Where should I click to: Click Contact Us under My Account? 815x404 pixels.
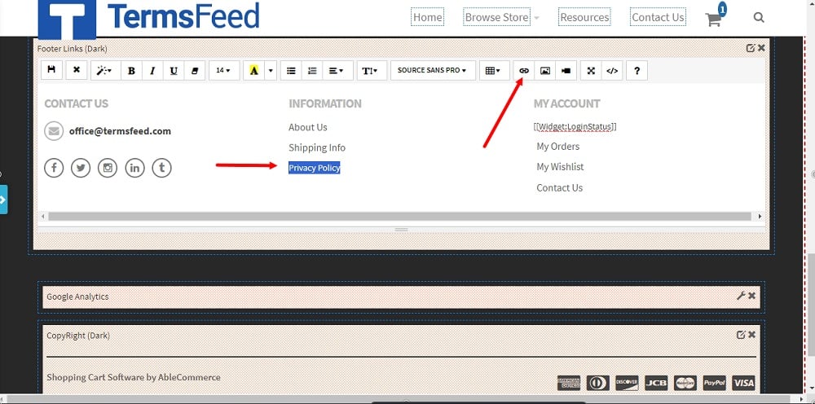coord(559,188)
